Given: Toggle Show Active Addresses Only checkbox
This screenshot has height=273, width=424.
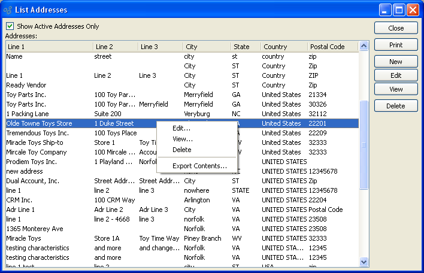Looking at the screenshot, I should point(10,26).
